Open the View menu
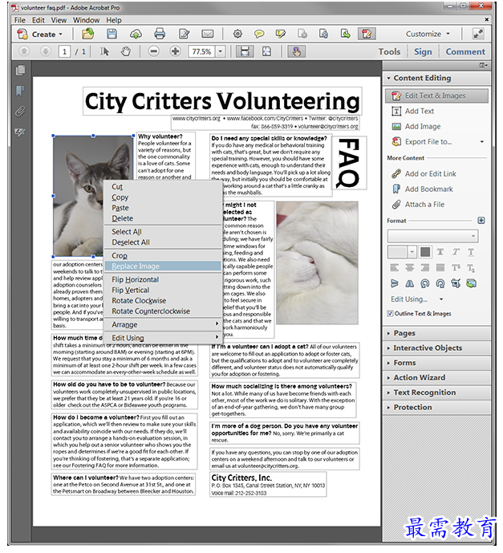The height and width of the screenshot is (553, 503). pos(59,20)
